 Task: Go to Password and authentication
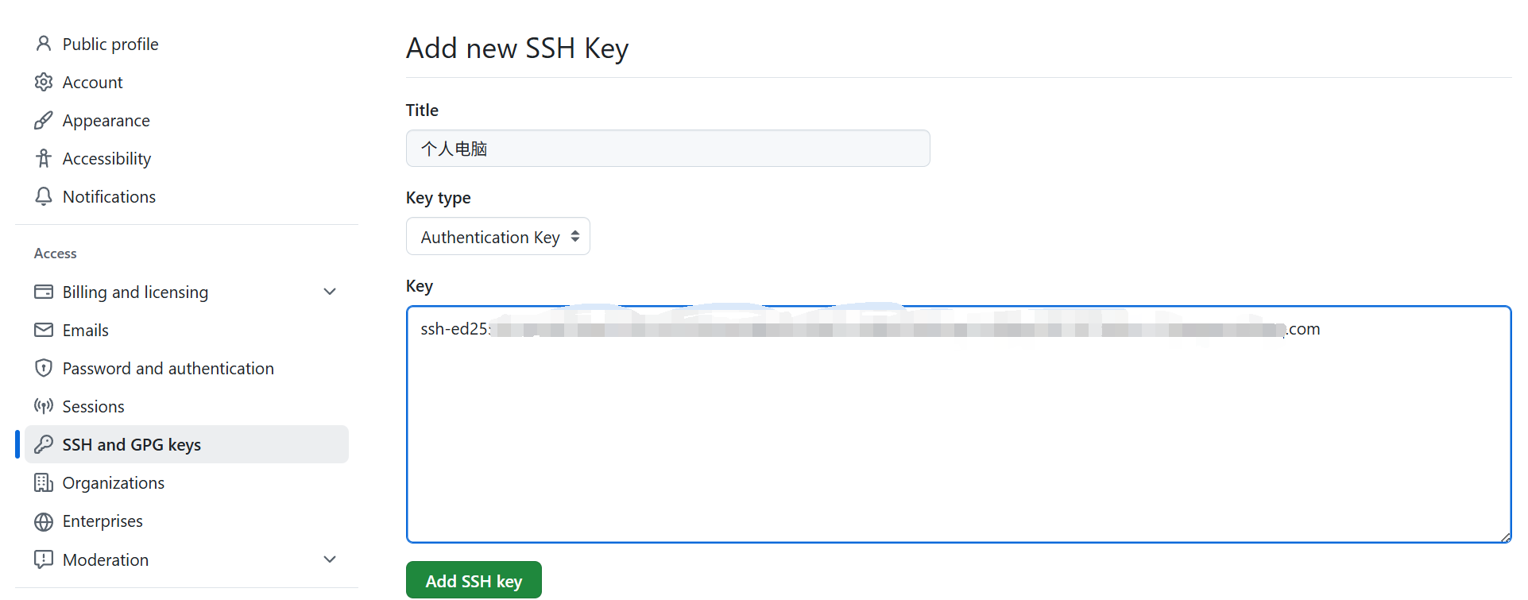click(x=168, y=369)
